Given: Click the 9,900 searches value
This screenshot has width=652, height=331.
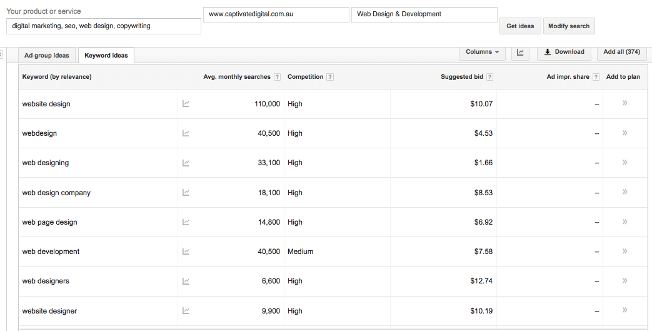Looking at the screenshot, I should 271,311.
